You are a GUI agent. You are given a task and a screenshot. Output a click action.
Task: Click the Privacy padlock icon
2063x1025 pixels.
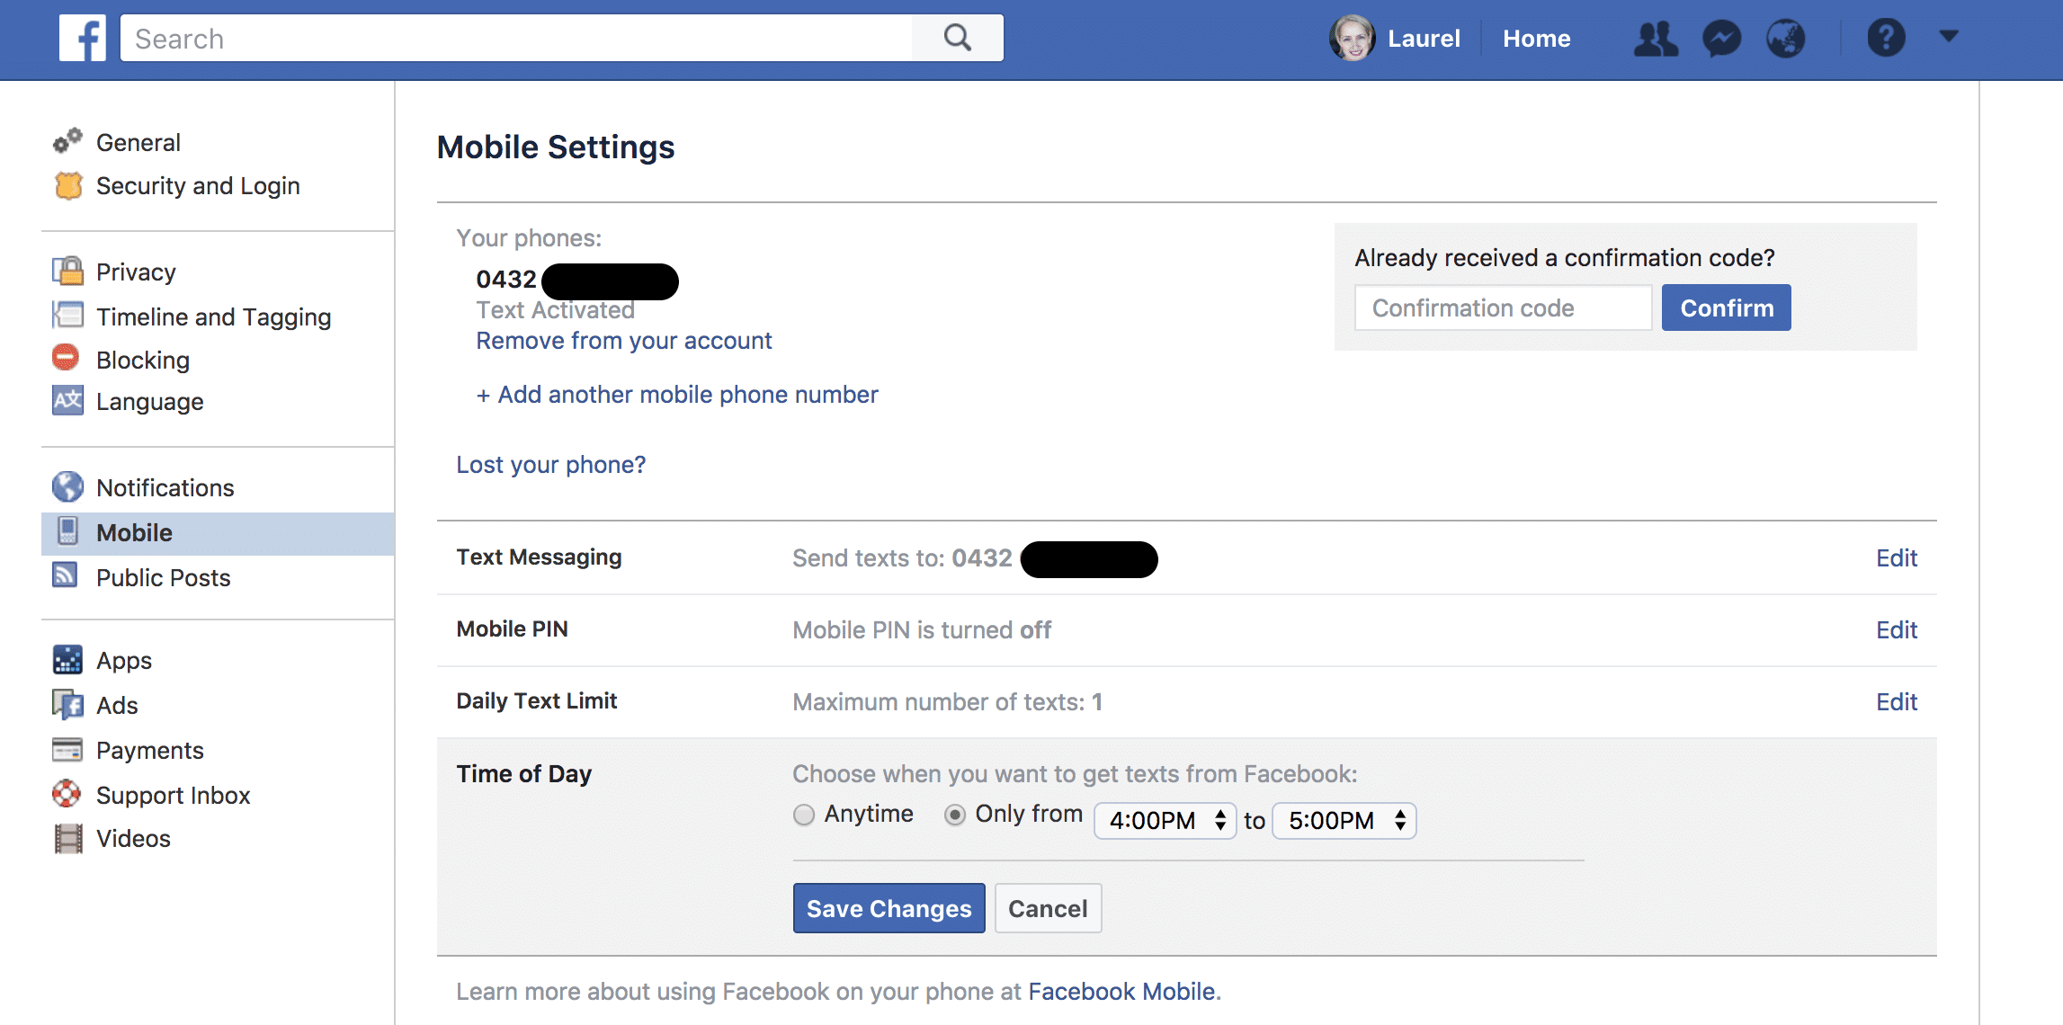click(67, 272)
